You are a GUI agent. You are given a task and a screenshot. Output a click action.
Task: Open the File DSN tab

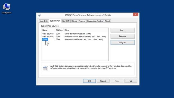pos(66,21)
